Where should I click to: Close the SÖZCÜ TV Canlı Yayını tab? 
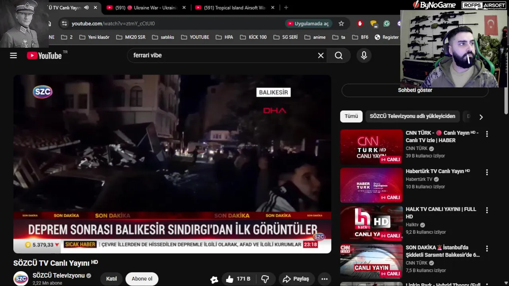pos(95,8)
